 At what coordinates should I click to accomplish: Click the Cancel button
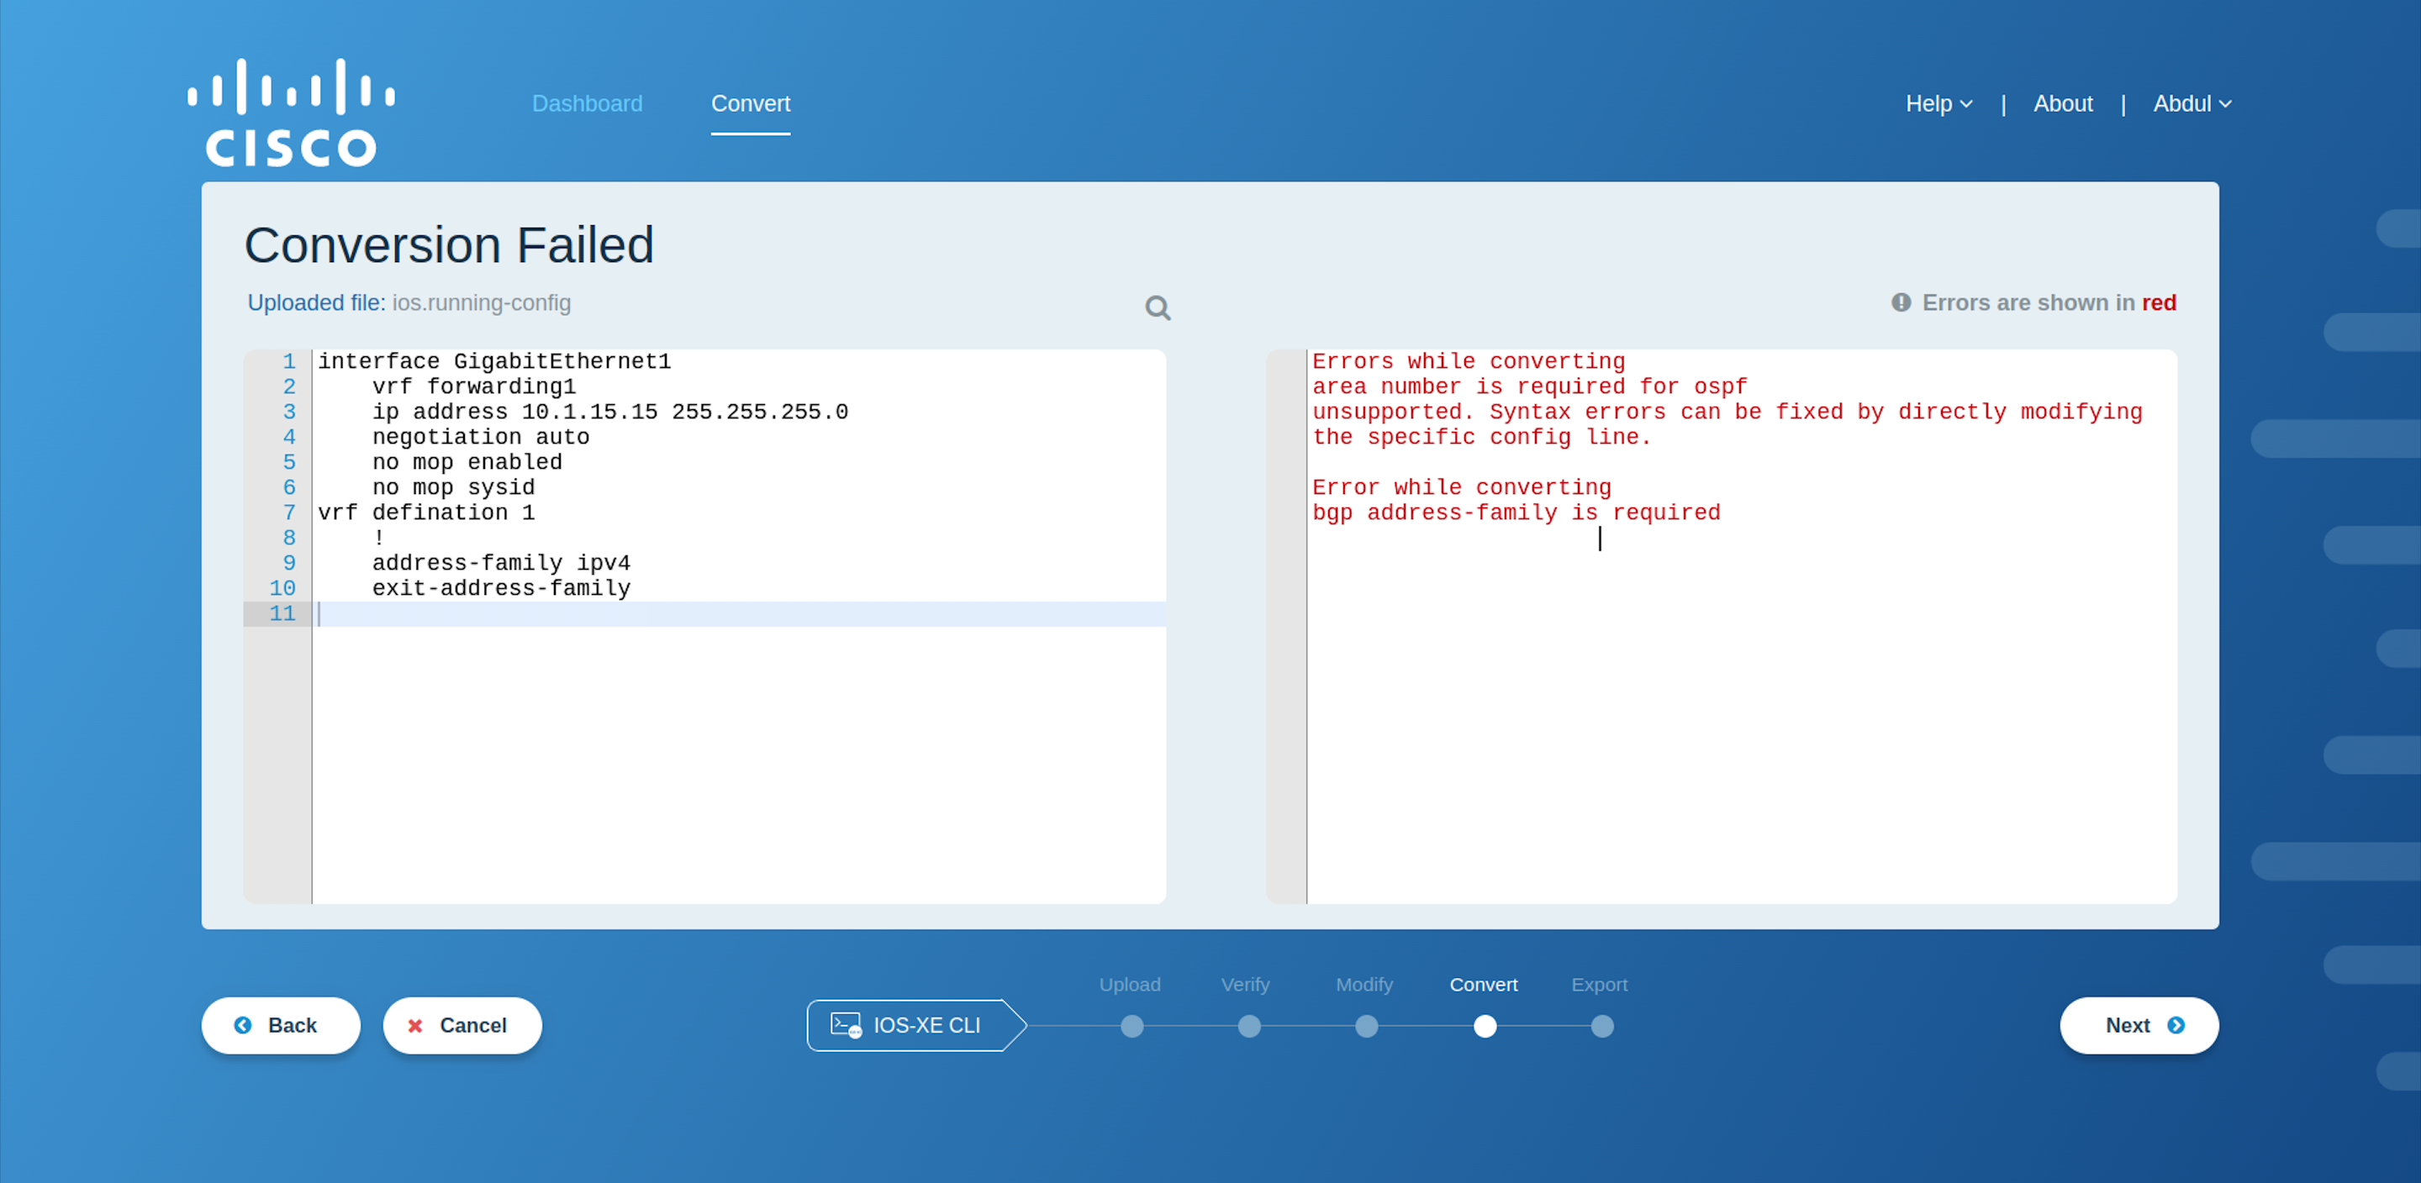click(x=462, y=1025)
